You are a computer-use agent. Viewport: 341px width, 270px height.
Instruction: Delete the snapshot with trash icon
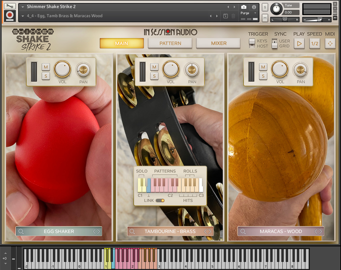(x=233, y=16)
